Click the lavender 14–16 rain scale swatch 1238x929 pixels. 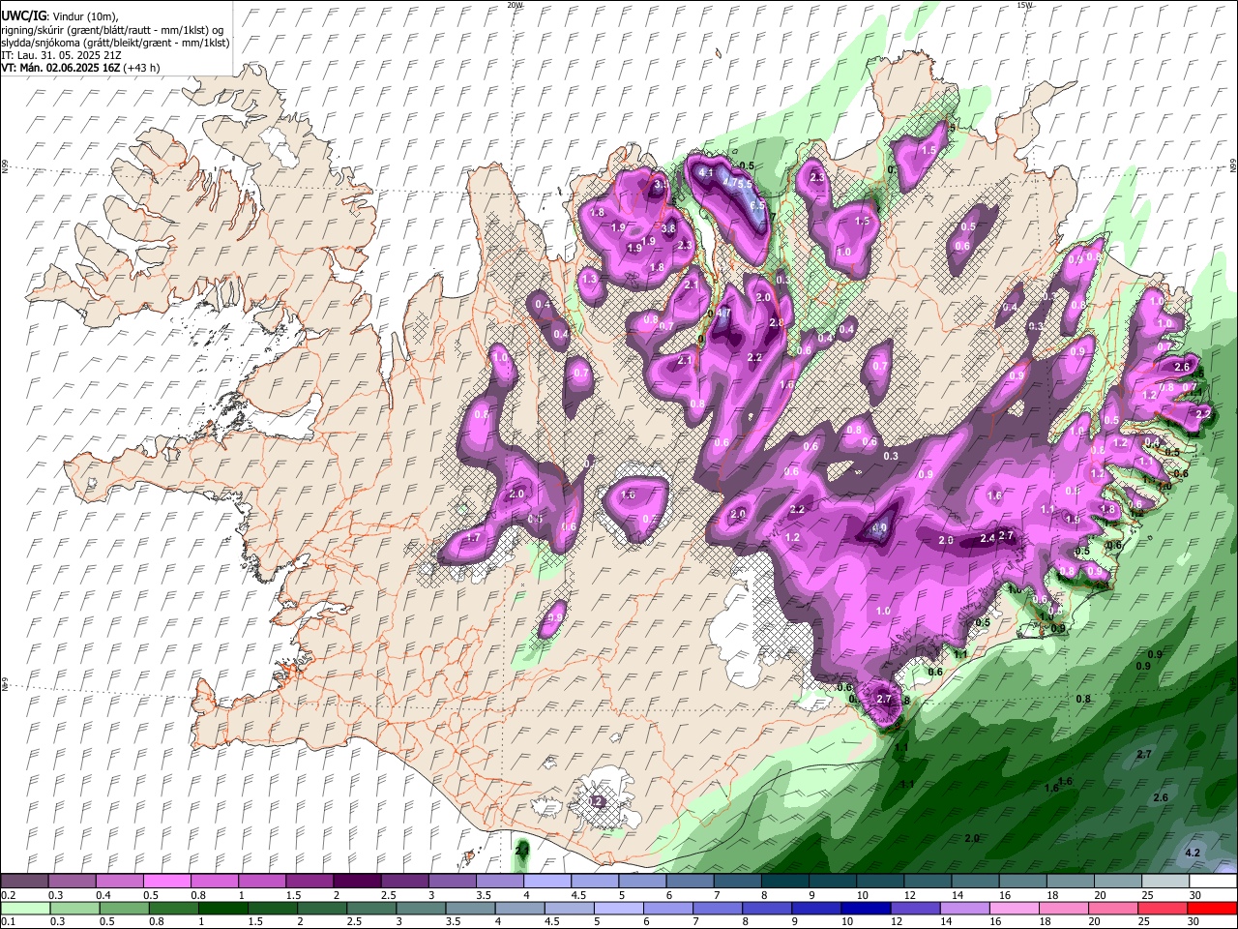point(964,909)
